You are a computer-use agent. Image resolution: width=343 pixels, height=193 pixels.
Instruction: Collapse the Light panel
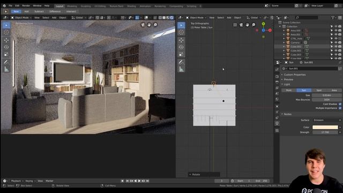pyautogui.click(x=287, y=84)
